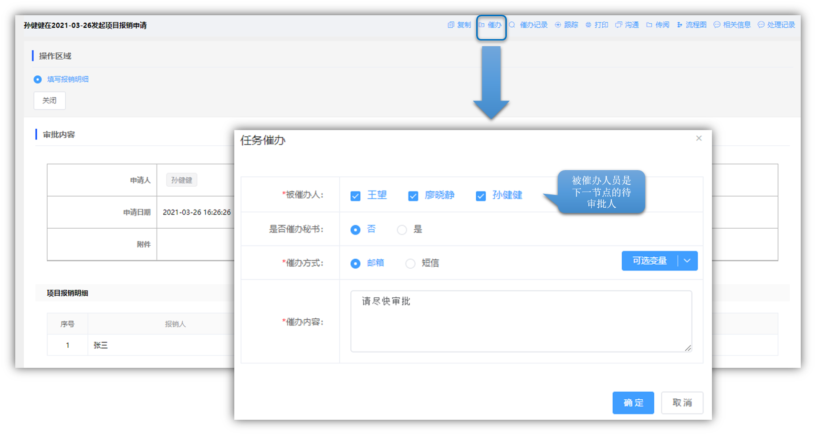
Task: Click the 打印 (print) icon
Action: click(588, 25)
